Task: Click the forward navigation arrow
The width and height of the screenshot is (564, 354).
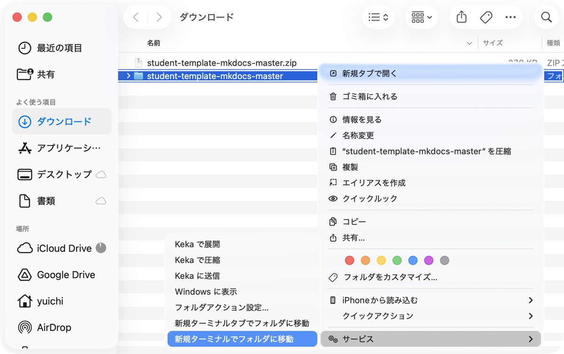Action: point(159,17)
